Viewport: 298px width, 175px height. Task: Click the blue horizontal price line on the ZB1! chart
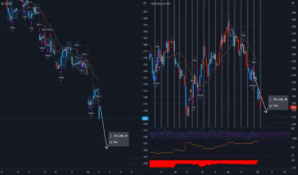71,119
